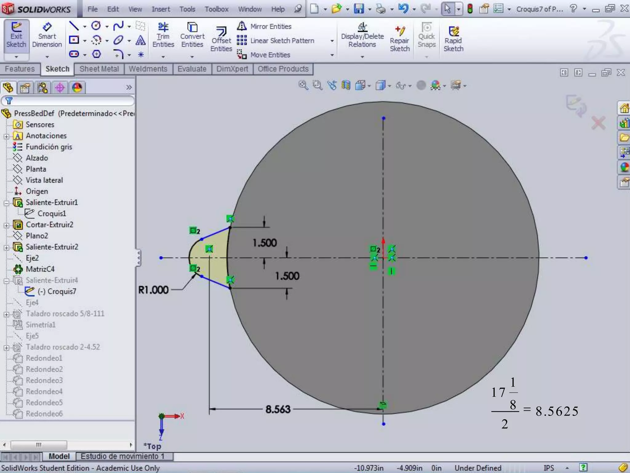The image size is (630, 473).
Task: Open the Insert menu
Action: pyautogui.click(x=160, y=9)
